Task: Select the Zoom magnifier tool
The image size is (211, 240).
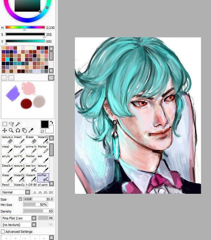Action: coord(11,130)
